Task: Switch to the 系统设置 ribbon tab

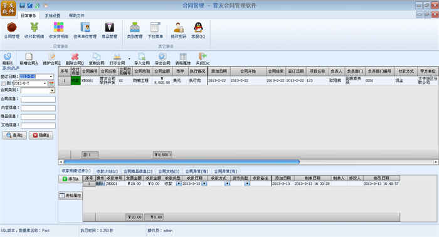Action: (53, 16)
